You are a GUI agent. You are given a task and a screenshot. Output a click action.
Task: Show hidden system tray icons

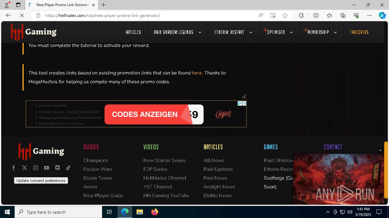[x=328, y=212]
